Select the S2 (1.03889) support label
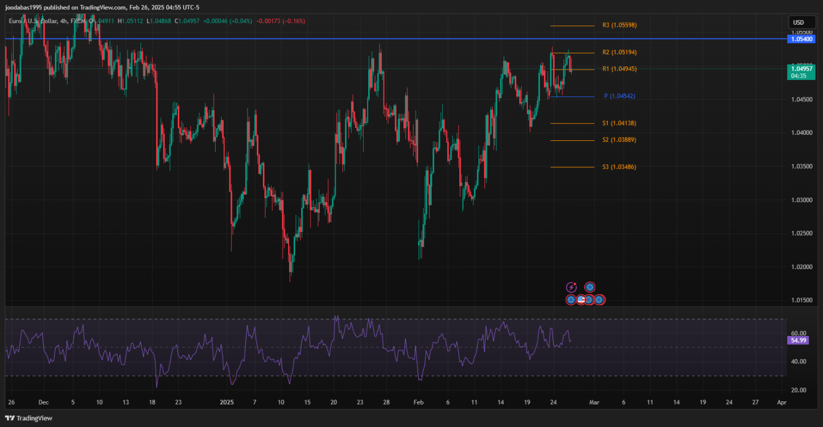This screenshot has width=823, height=427. click(619, 140)
